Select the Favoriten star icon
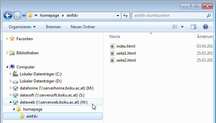The image size is (216, 123). tap(12, 39)
